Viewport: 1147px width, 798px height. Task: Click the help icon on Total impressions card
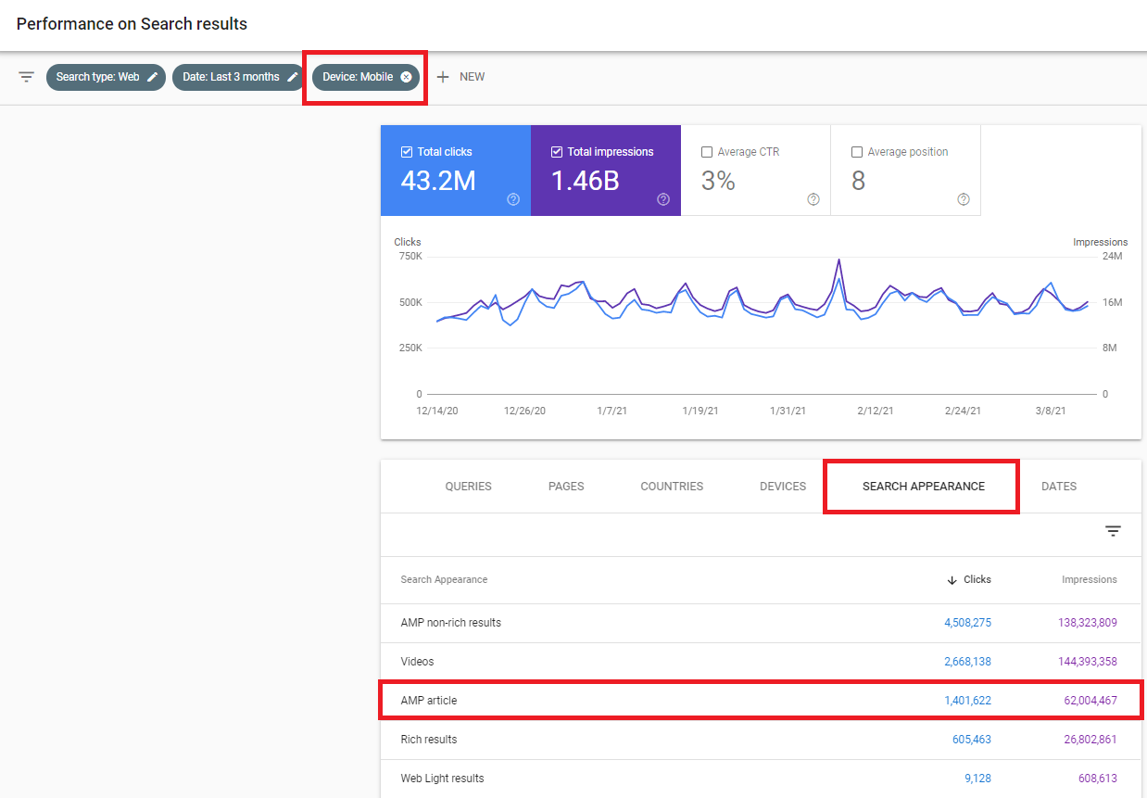point(662,200)
